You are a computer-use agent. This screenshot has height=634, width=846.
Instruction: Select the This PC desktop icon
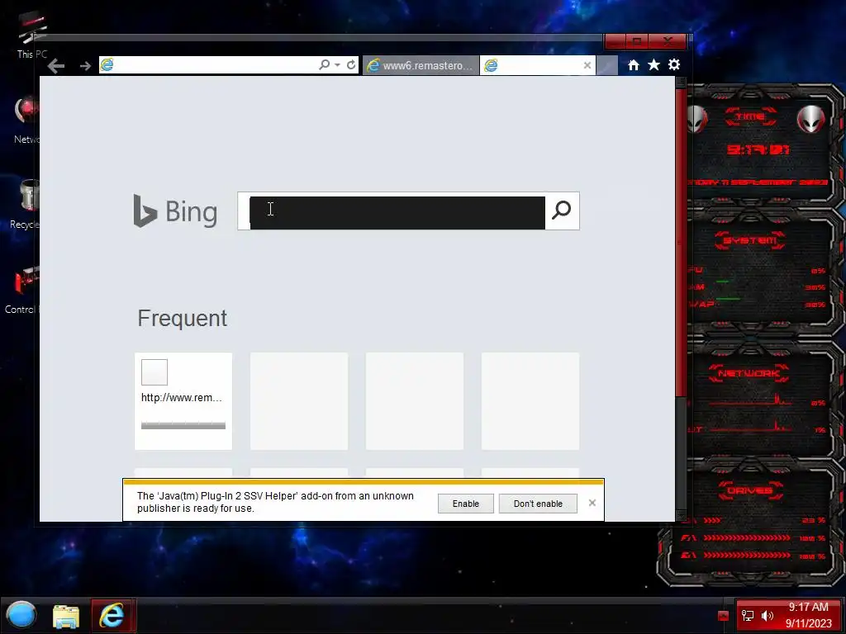[32, 35]
